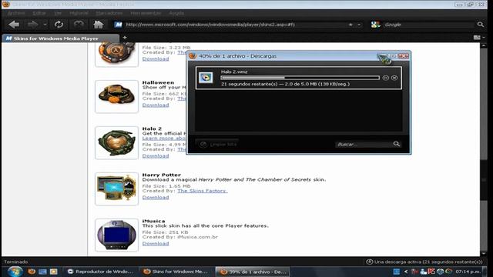
Task: Click the Google search input field
Action: click(429, 25)
